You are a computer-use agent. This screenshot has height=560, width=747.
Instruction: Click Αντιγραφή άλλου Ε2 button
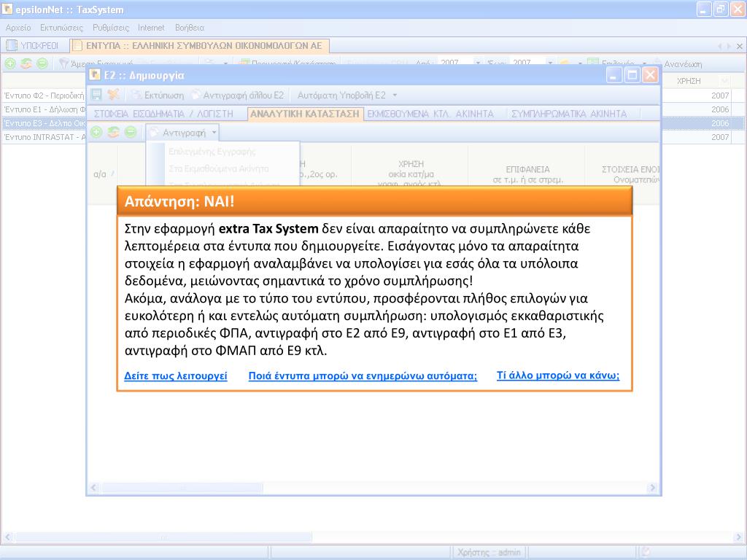pos(238,96)
